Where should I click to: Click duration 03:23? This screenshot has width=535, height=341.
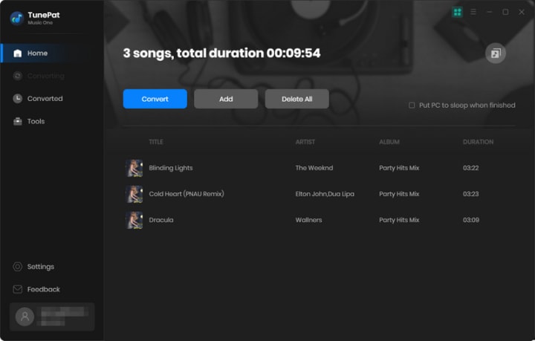[471, 194]
